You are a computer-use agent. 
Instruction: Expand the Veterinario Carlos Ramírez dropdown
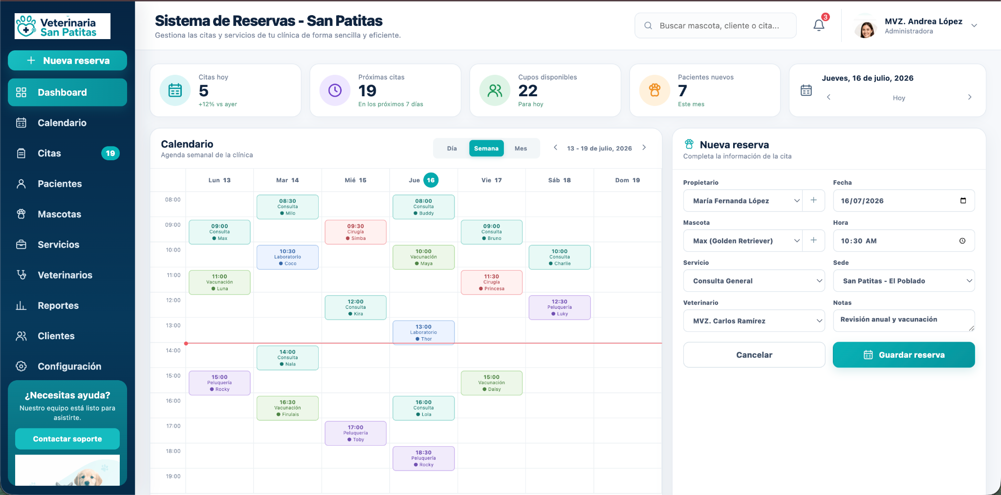point(754,321)
